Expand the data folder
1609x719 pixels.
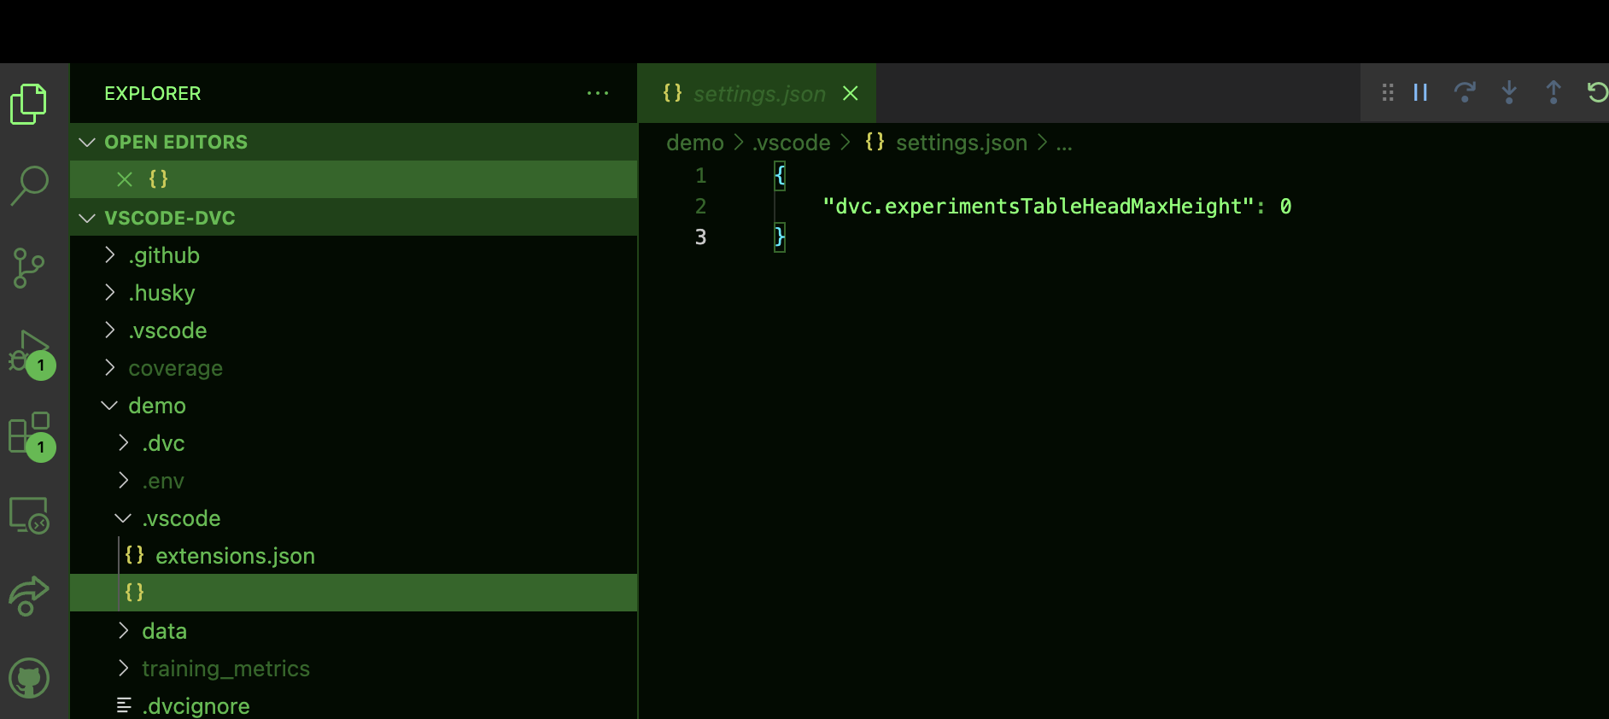point(124,631)
